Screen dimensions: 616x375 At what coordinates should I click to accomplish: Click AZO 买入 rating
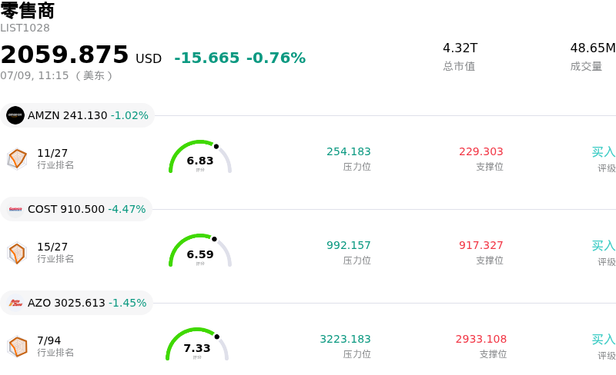(x=604, y=340)
